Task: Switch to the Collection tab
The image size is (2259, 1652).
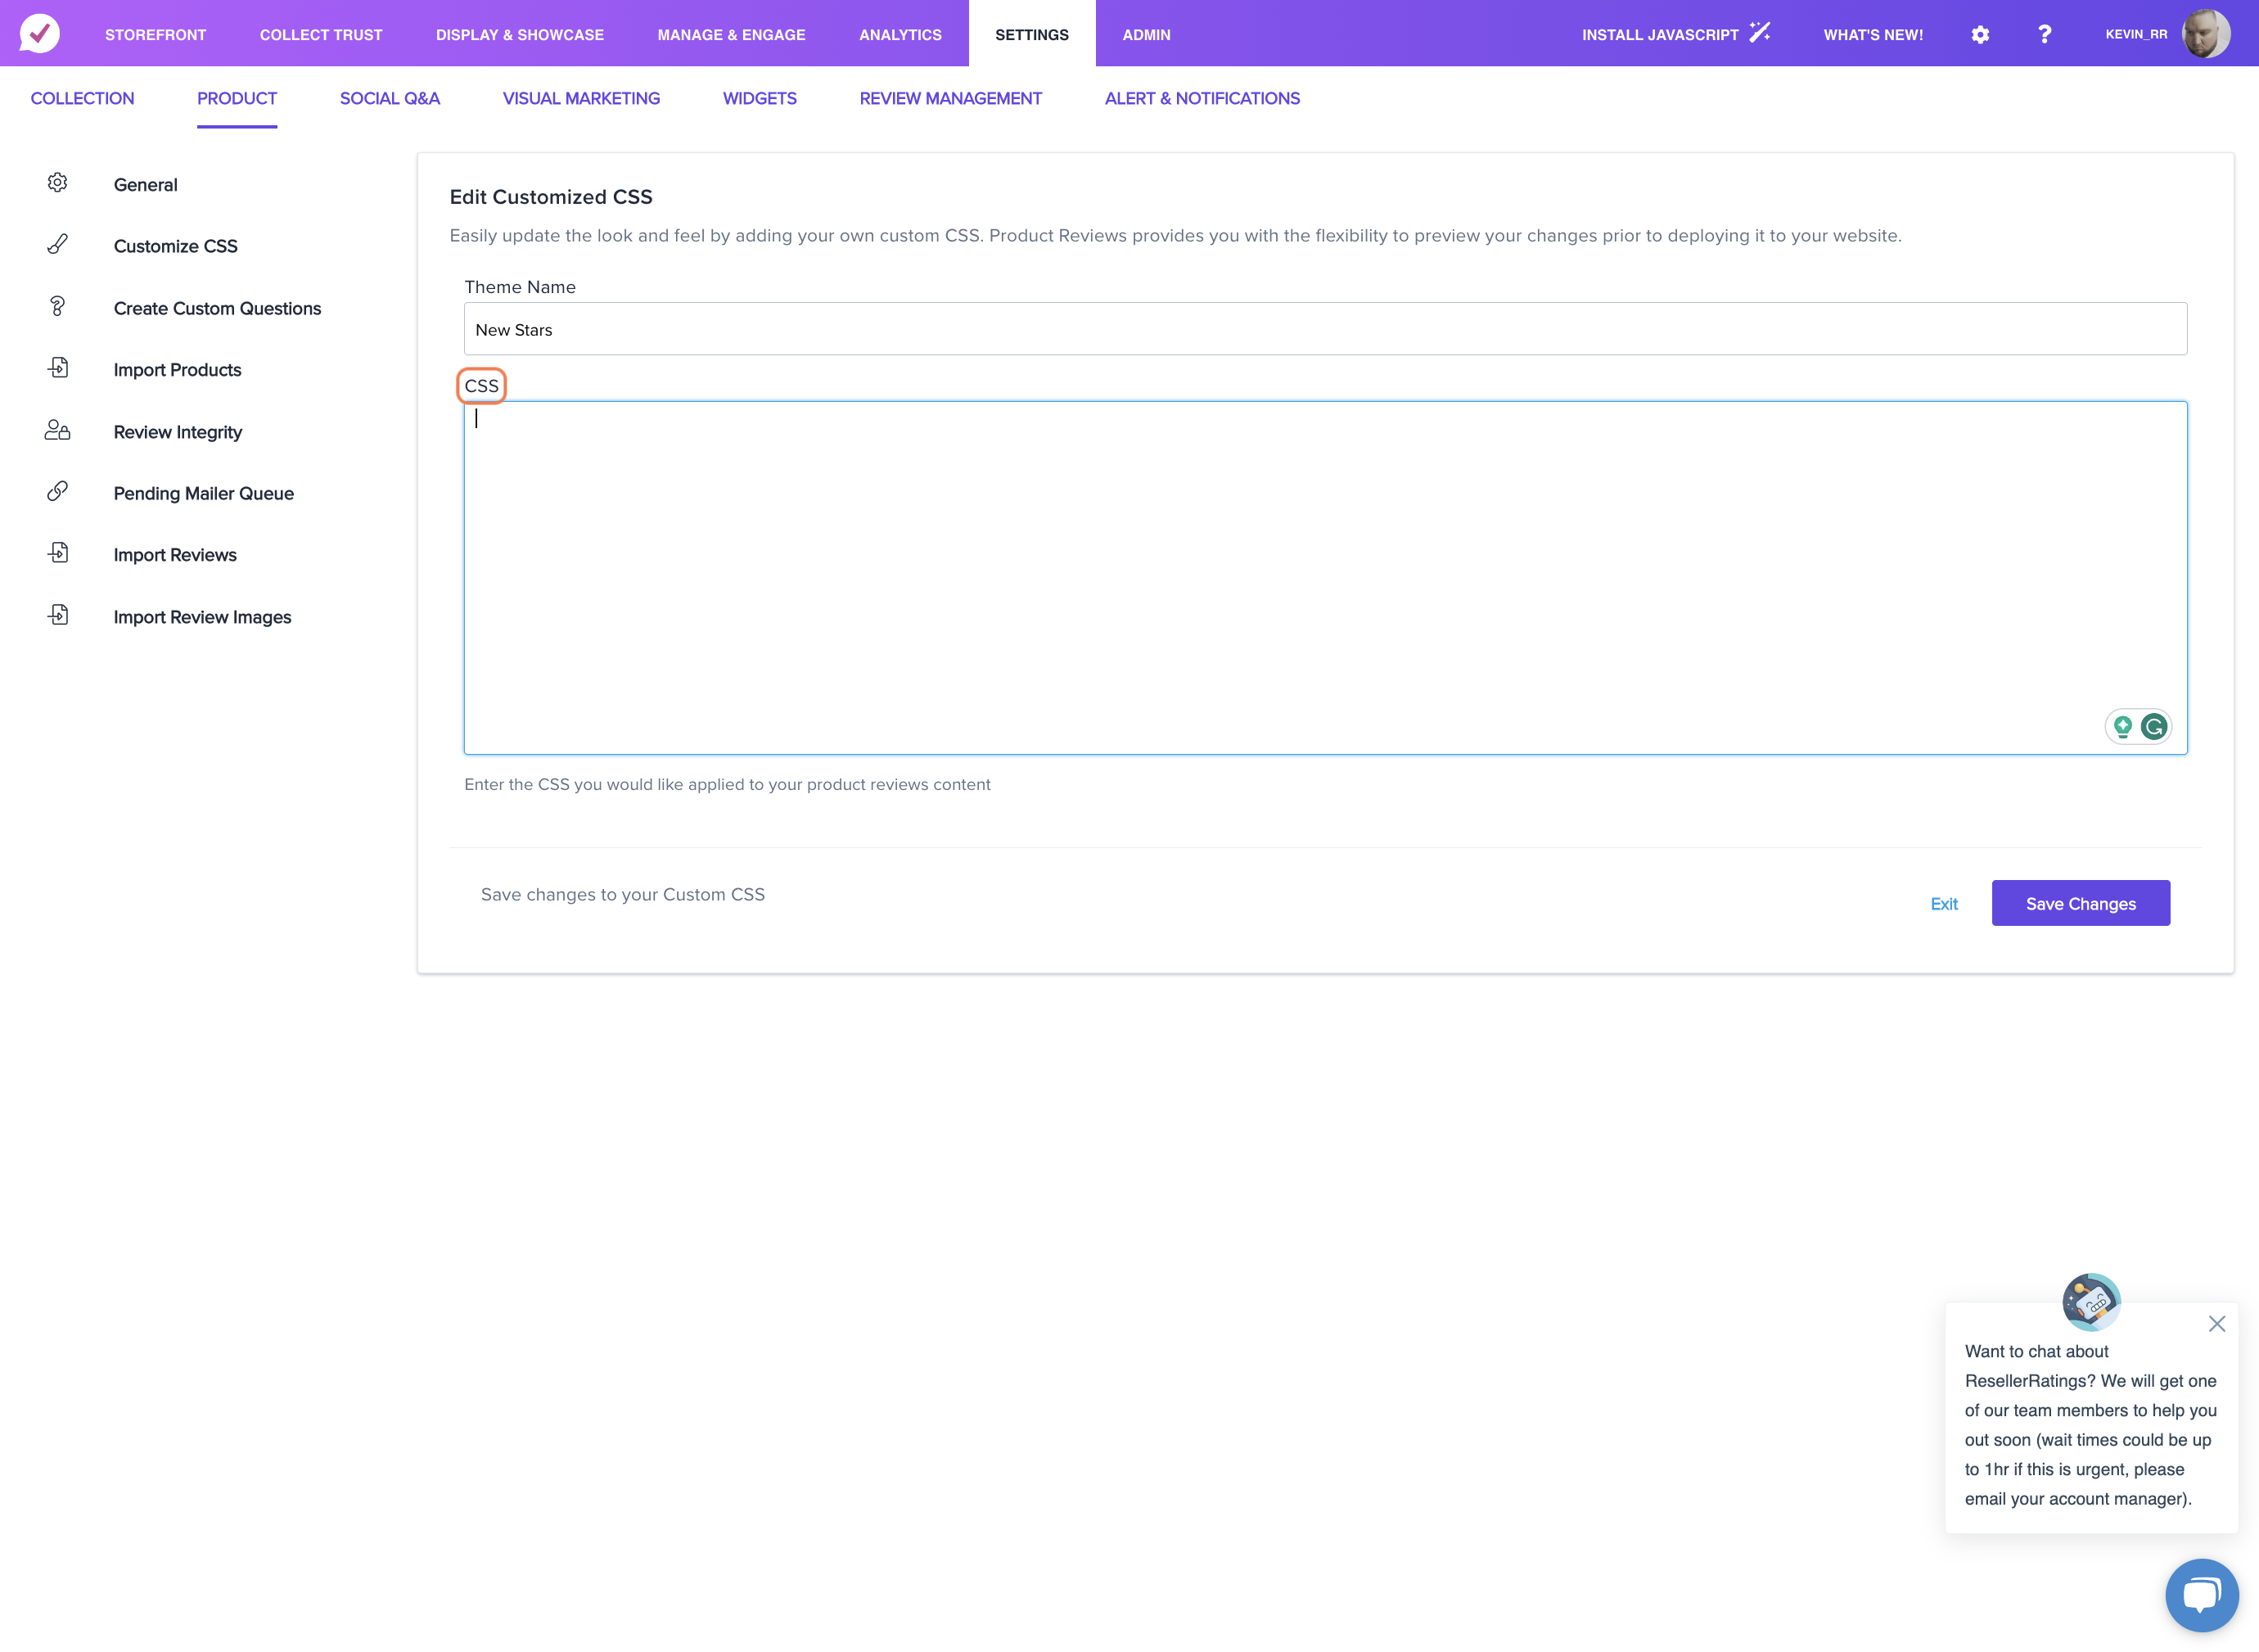Action: 83,98
